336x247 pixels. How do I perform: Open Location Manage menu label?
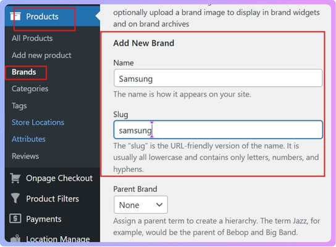coord(58,238)
